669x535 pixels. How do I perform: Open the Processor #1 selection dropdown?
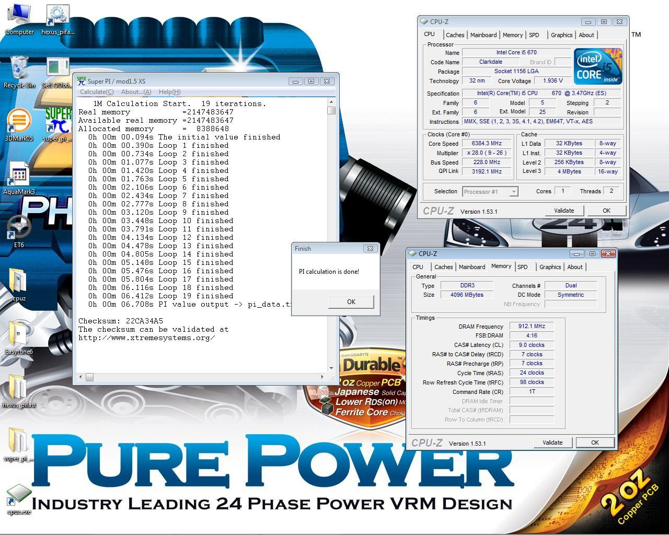(x=490, y=192)
